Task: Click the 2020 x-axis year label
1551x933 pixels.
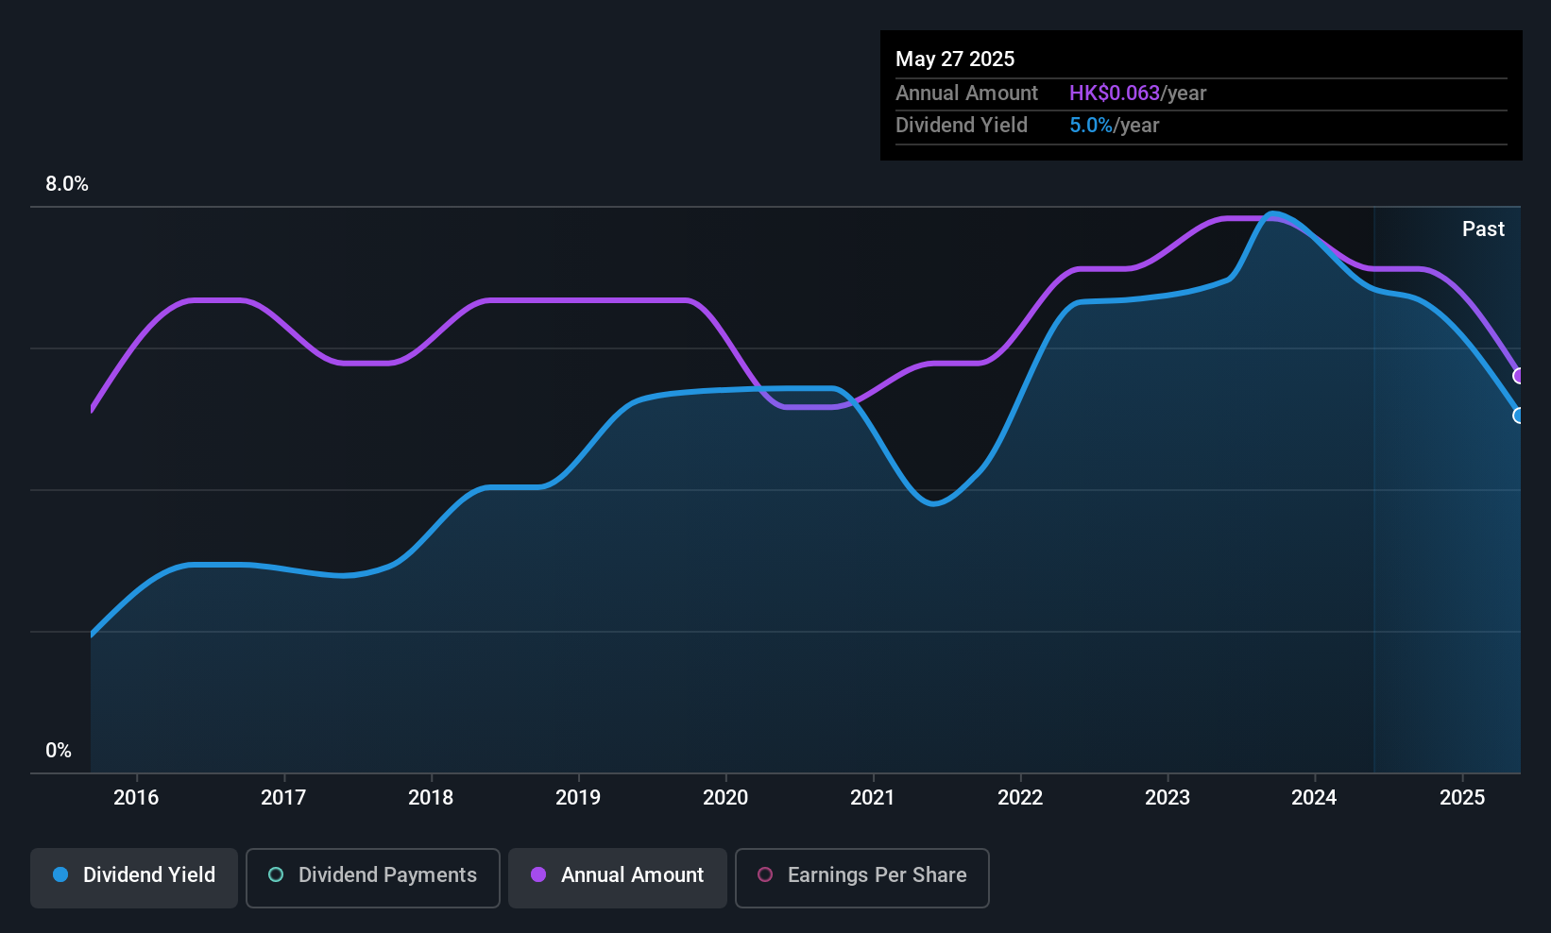Action: [725, 797]
